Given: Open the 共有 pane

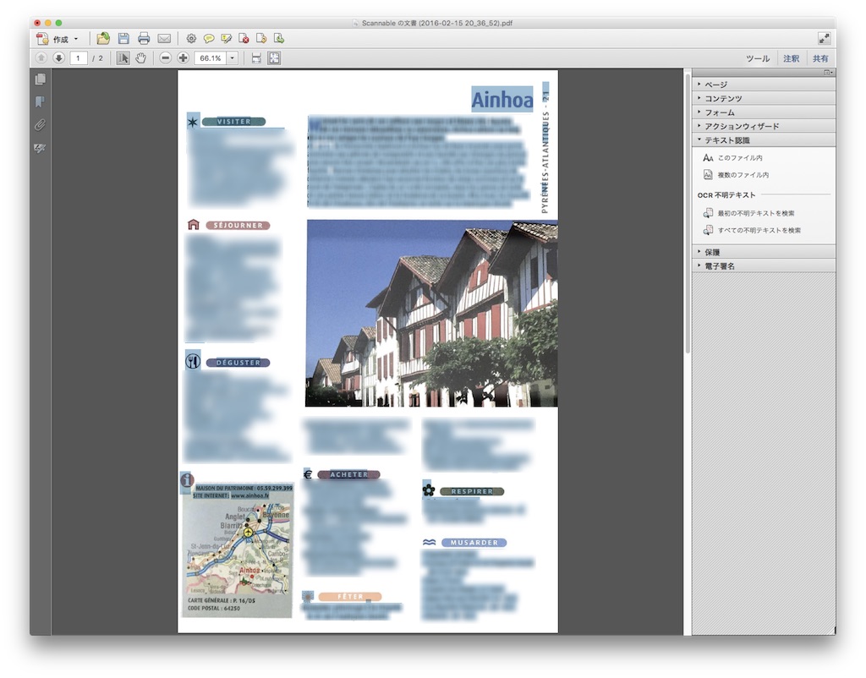Looking at the screenshot, I should [x=819, y=58].
